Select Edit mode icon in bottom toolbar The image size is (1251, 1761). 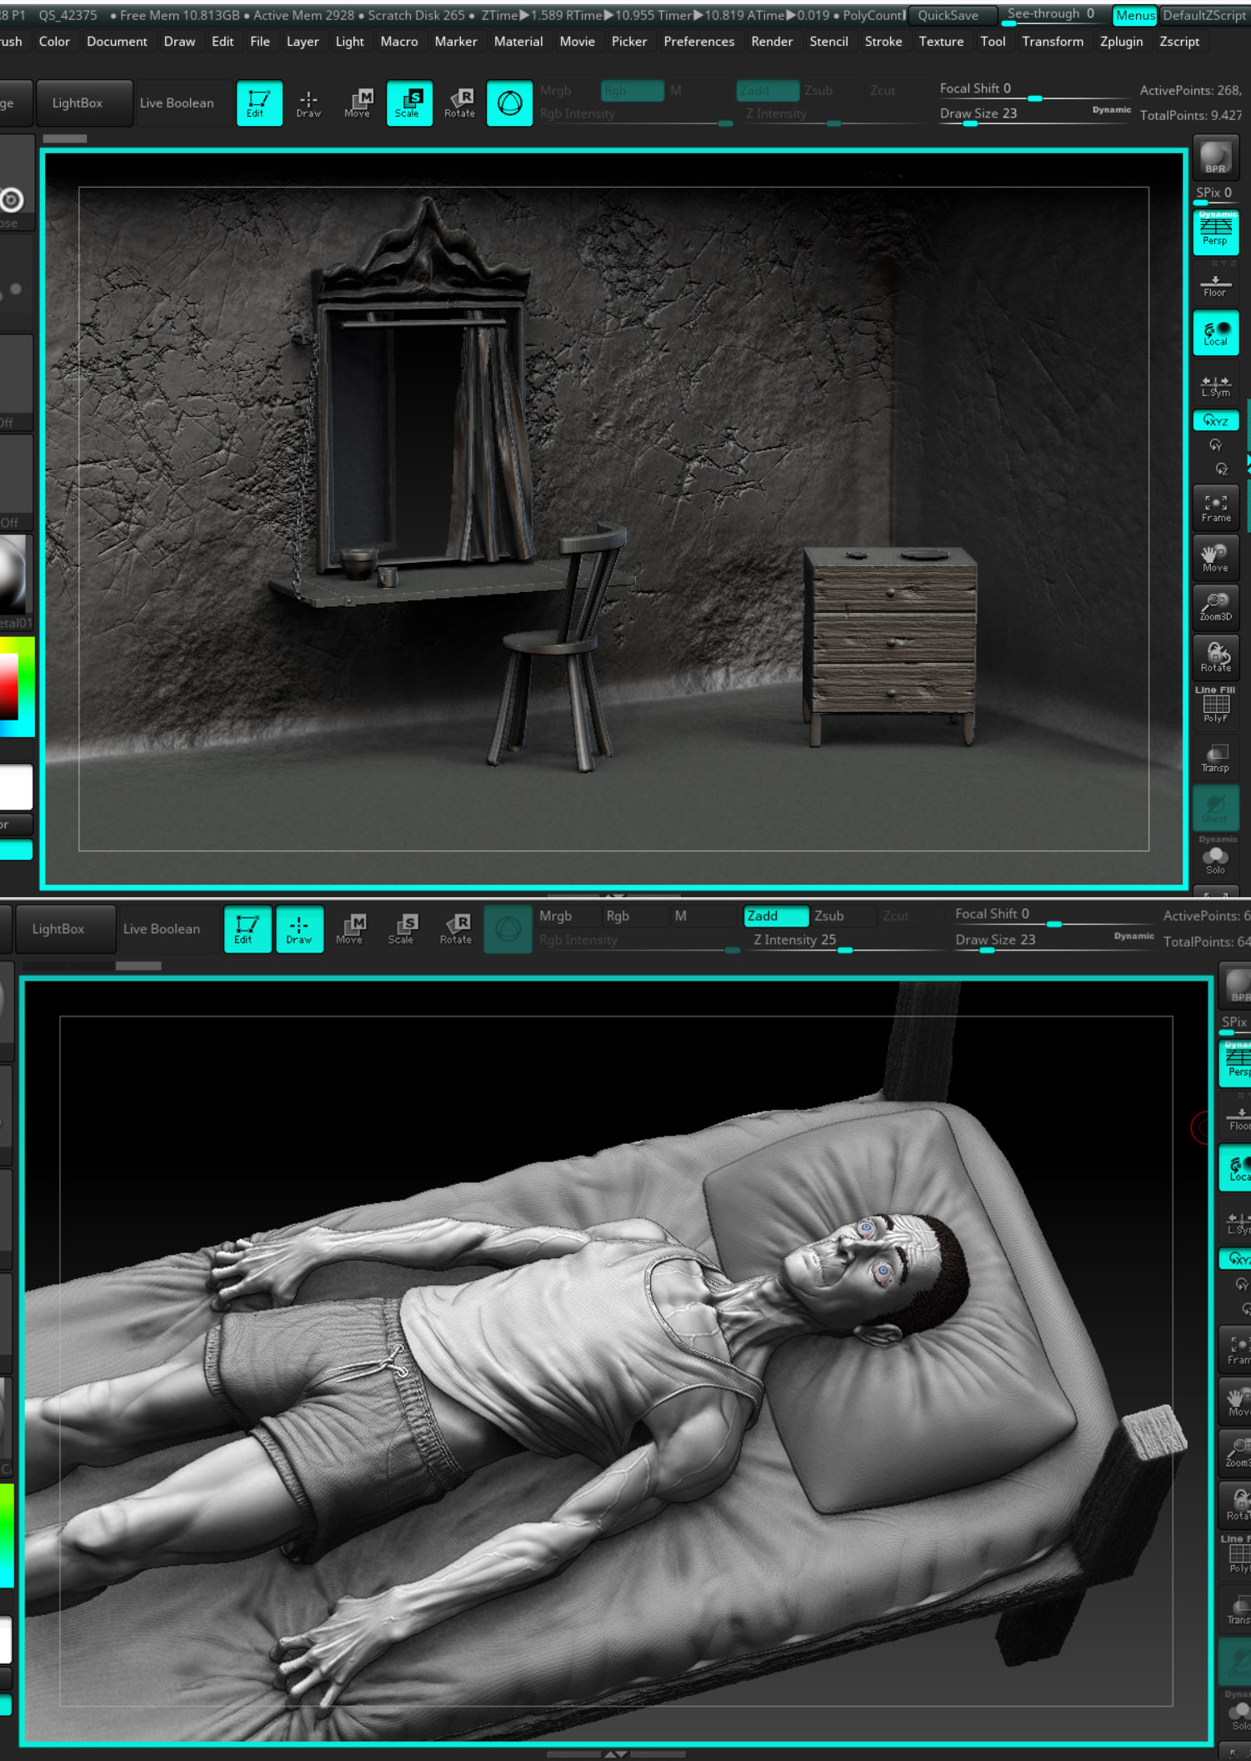tap(247, 929)
